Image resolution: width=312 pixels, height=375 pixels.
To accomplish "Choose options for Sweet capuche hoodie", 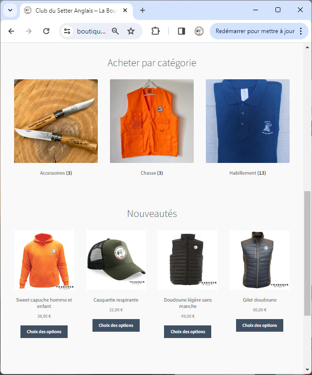I will coord(44,332).
